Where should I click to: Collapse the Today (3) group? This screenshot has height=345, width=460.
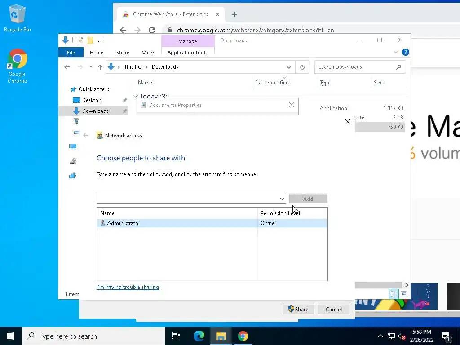pyautogui.click(x=135, y=96)
